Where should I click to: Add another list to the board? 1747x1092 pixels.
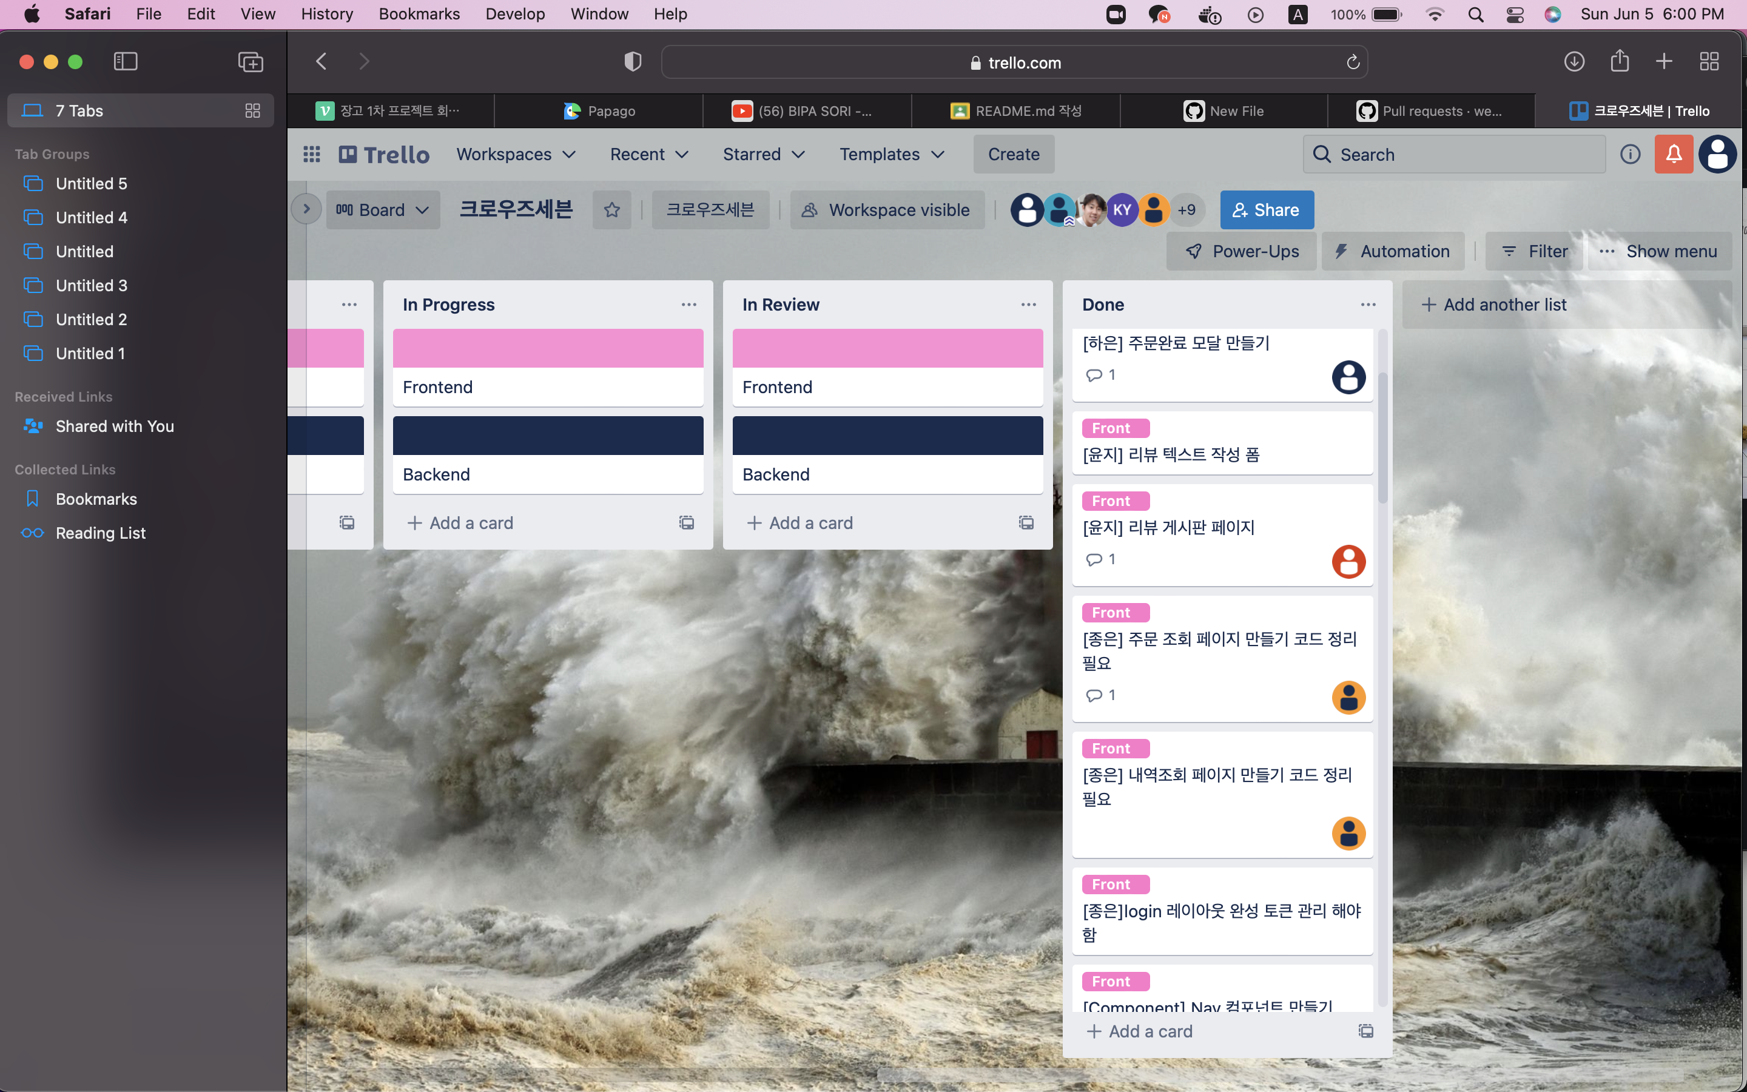tap(1493, 305)
